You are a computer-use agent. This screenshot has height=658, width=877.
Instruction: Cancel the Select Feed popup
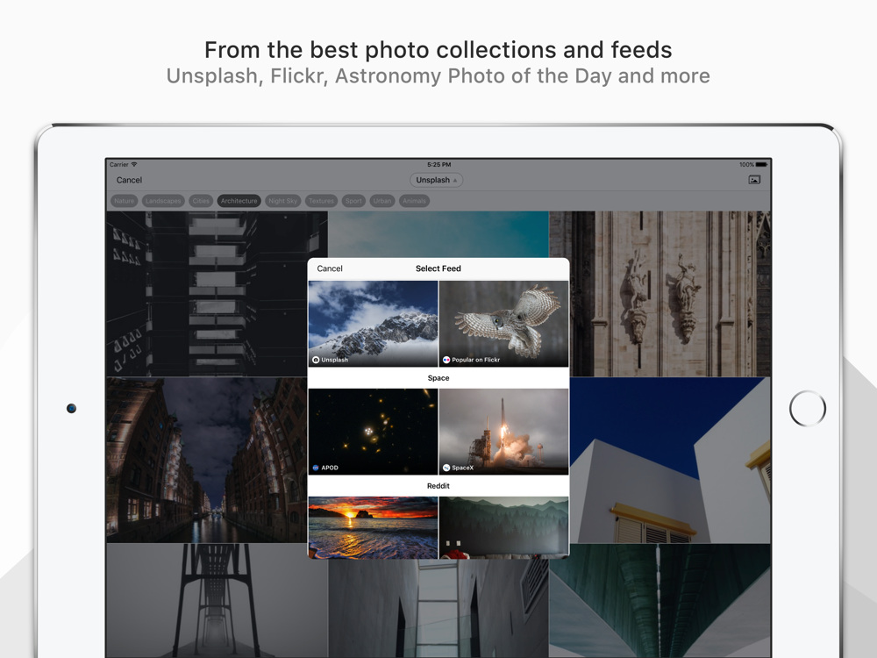click(x=330, y=268)
